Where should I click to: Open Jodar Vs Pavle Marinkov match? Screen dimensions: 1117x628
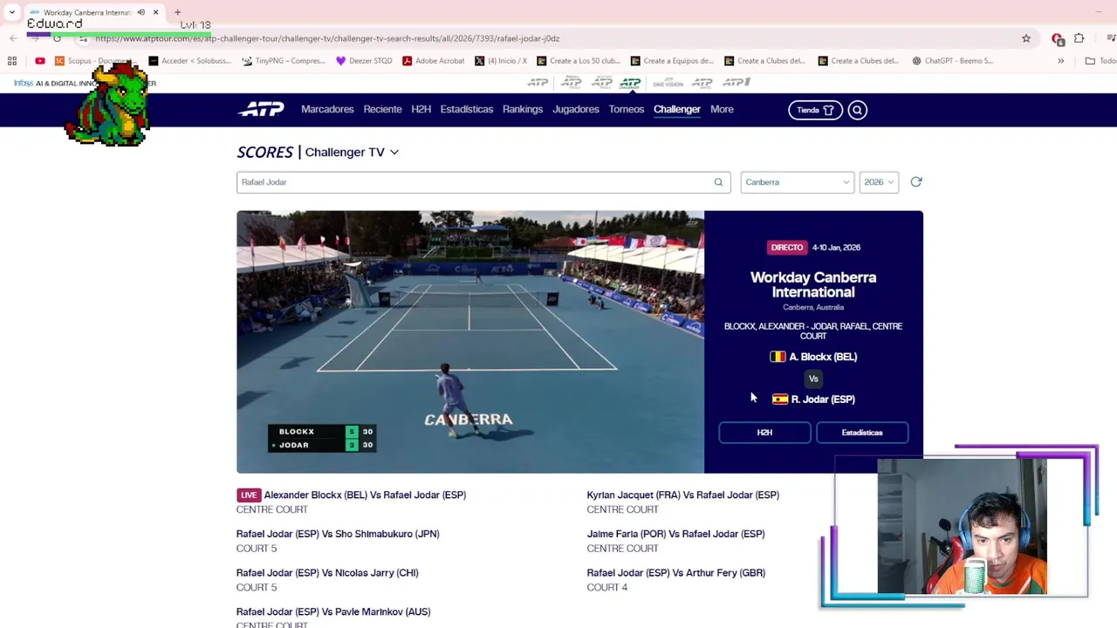point(333,611)
